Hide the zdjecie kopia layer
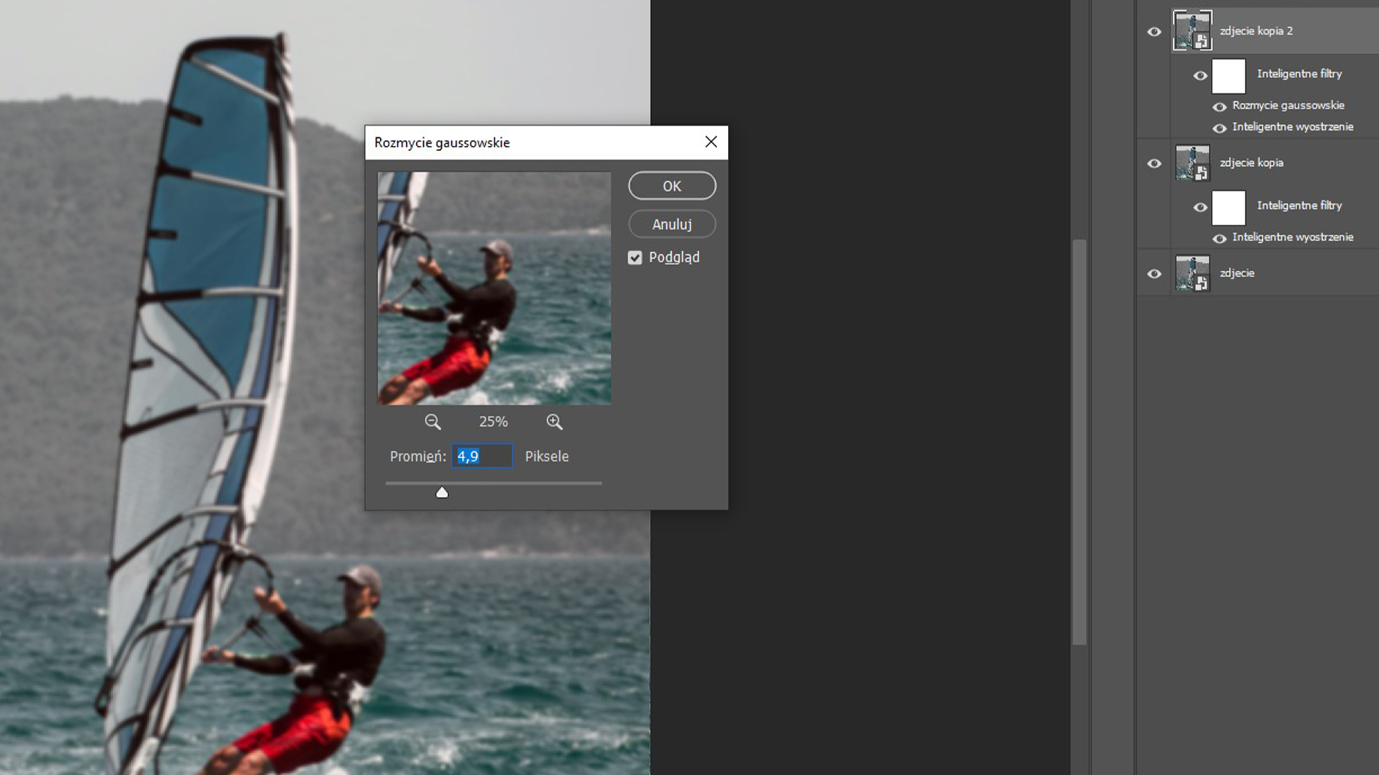The image size is (1379, 775). coord(1154,163)
